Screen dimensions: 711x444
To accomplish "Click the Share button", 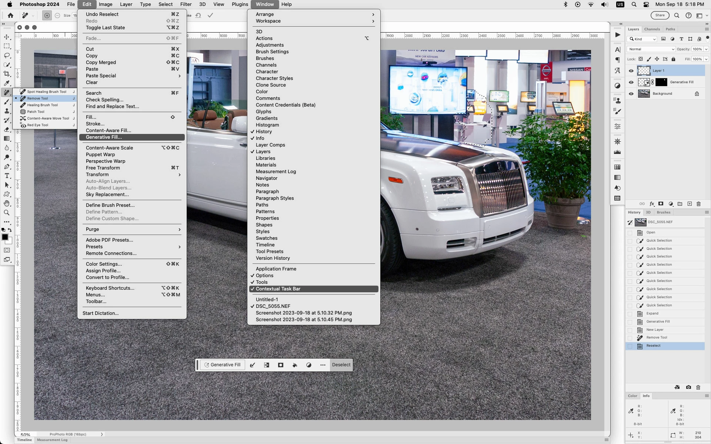I will 660,16.
